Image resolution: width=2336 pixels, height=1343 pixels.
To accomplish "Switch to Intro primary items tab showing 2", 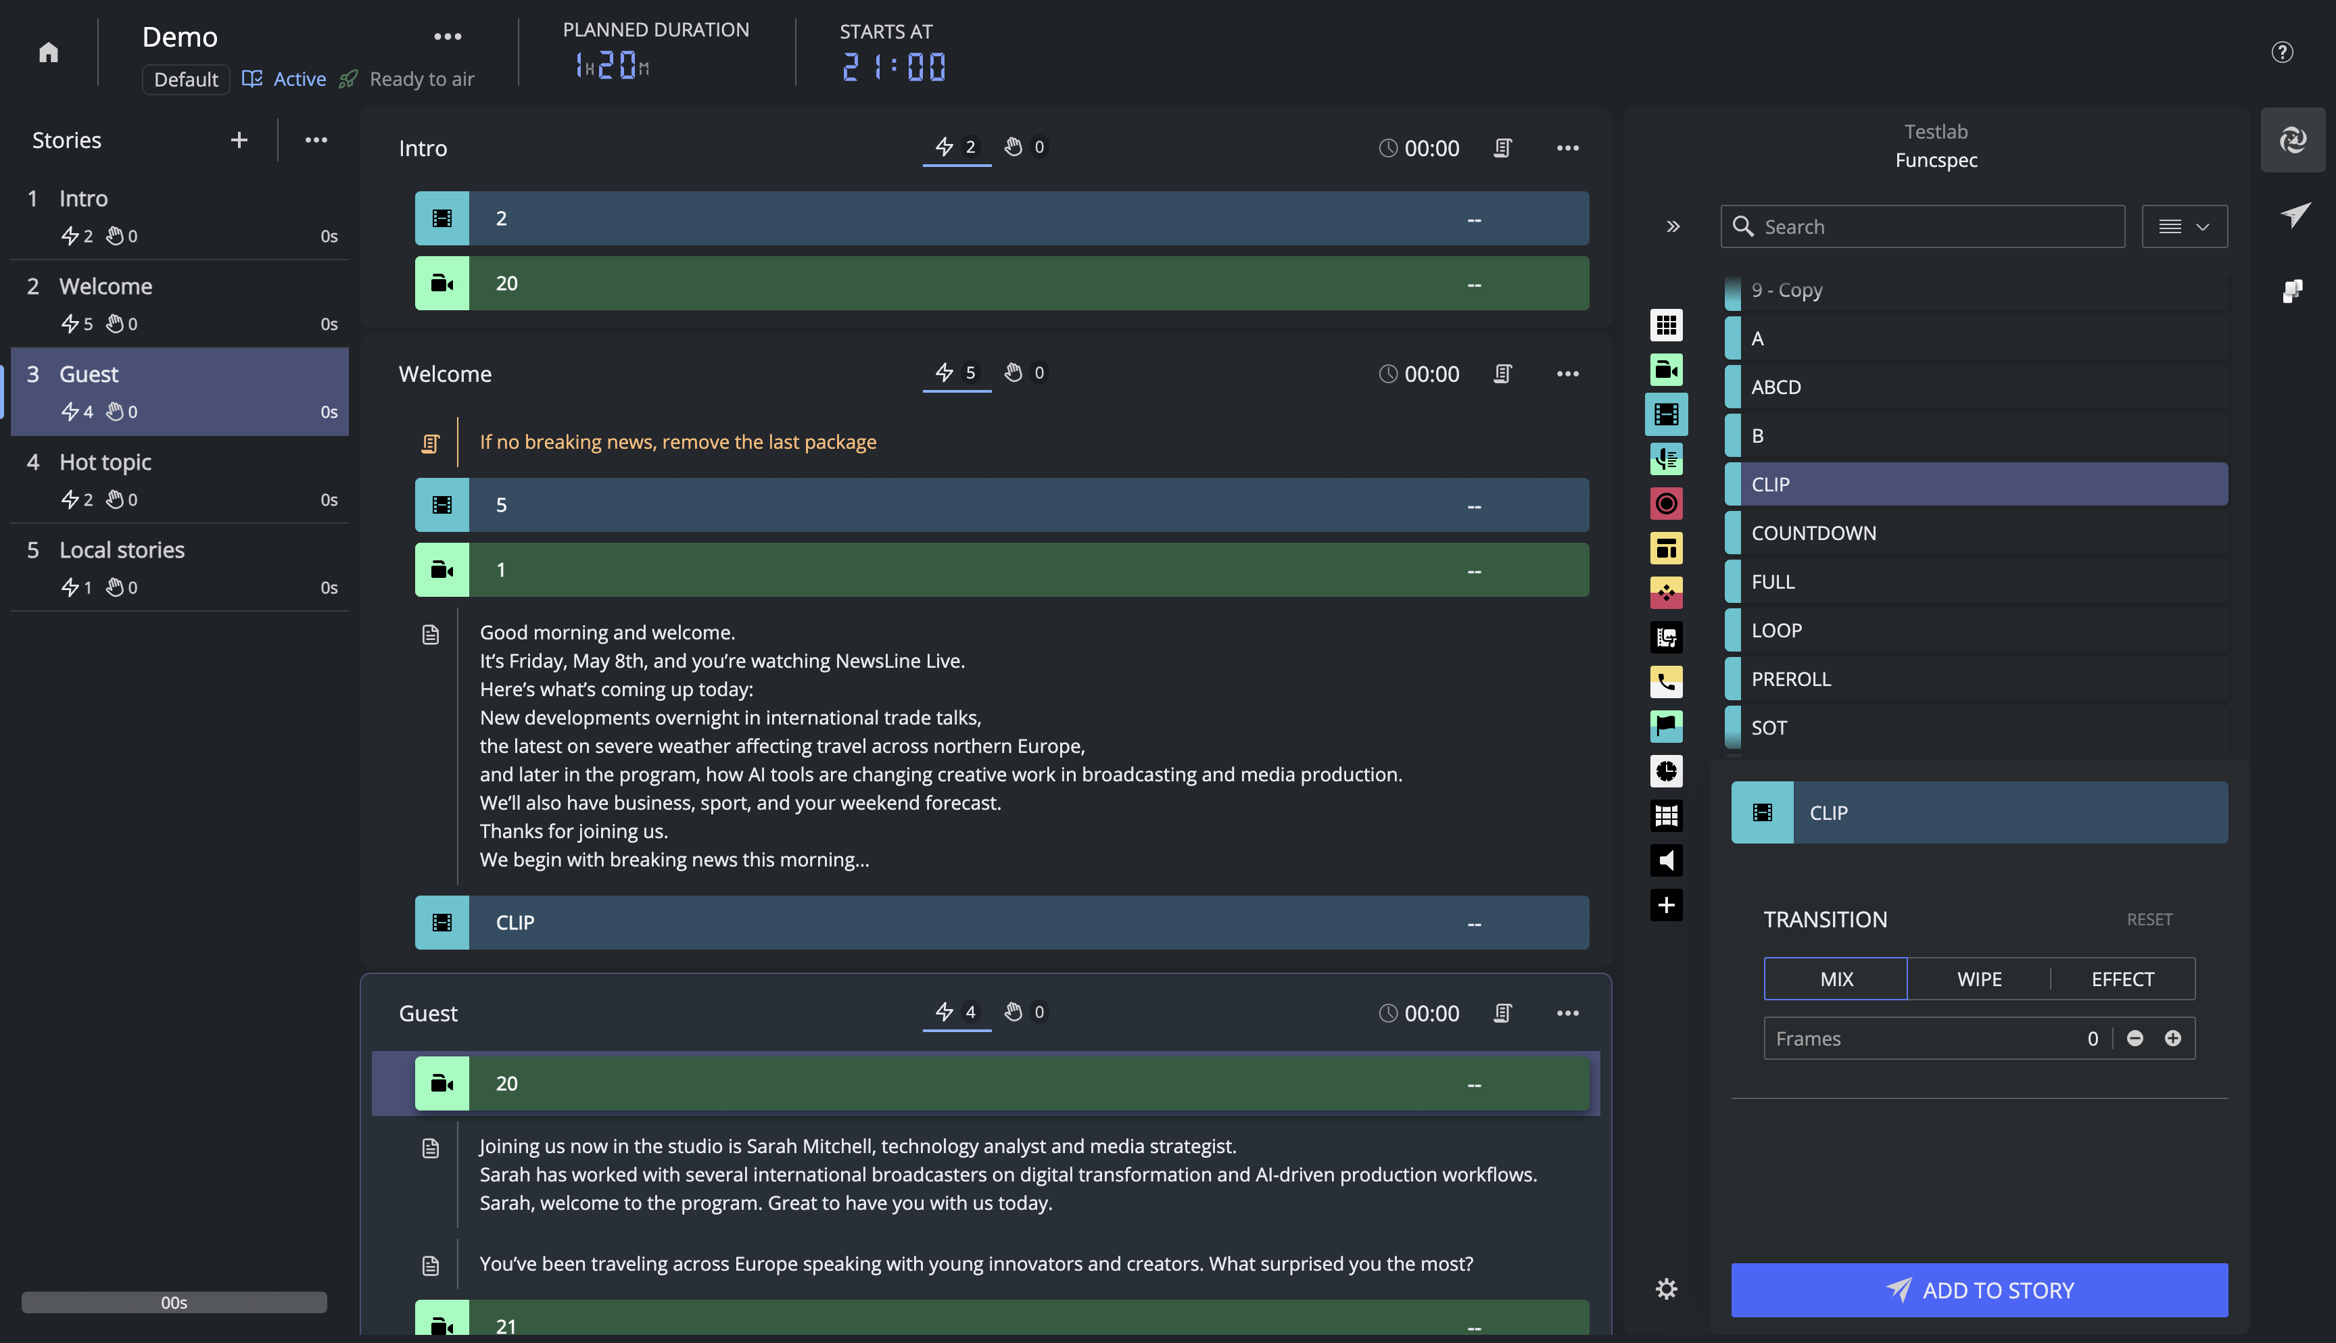I will 957,147.
